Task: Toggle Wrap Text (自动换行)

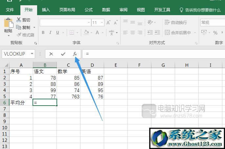Action: click(176, 23)
